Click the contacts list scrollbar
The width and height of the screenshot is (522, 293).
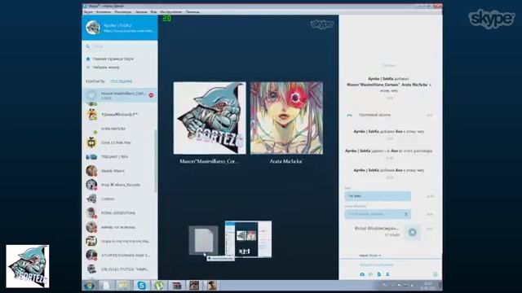156,161
